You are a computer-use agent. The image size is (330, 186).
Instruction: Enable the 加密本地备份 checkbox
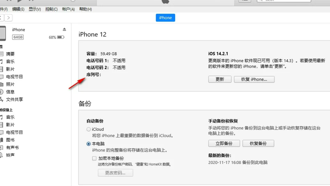tap(94, 158)
